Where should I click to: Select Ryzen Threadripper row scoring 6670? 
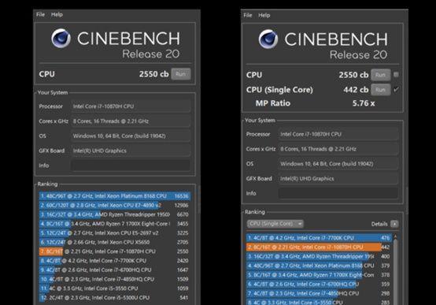(115, 214)
